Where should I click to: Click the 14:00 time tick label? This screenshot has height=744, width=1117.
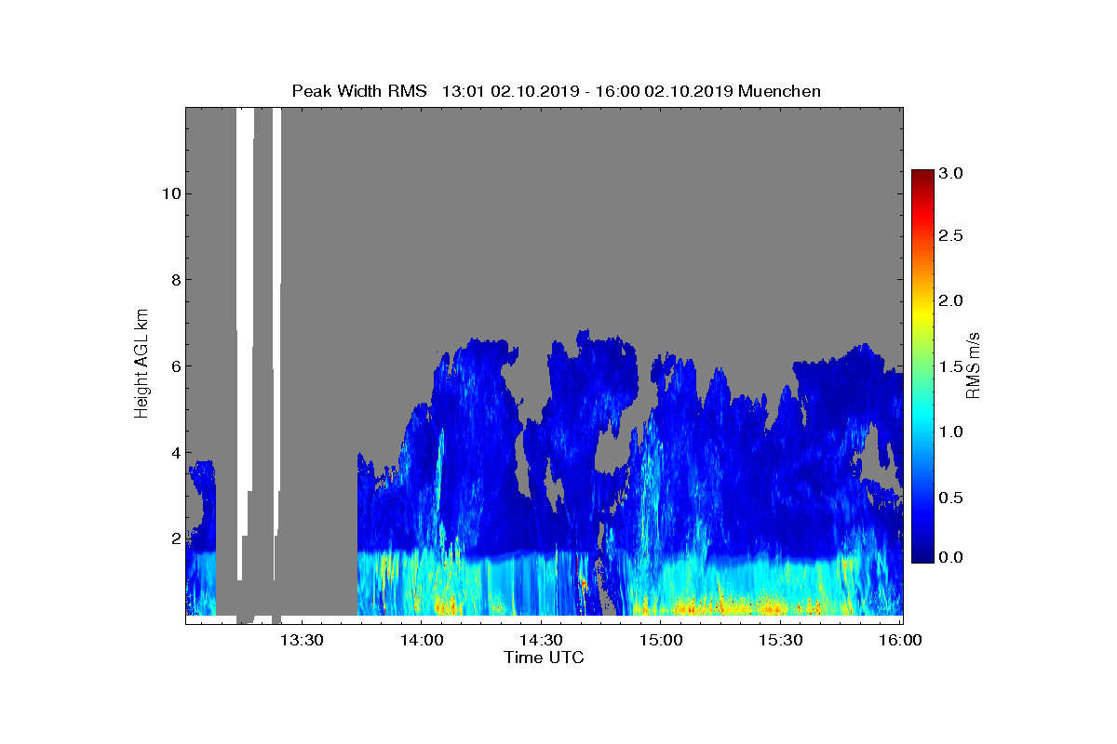pyautogui.click(x=422, y=640)
